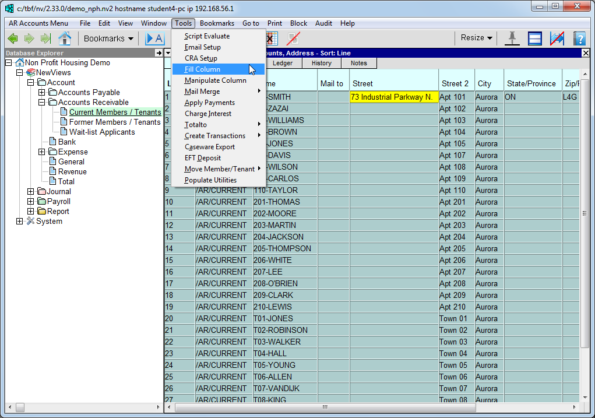
Task: Select Charge Interest menu entry
Action: 208,114
